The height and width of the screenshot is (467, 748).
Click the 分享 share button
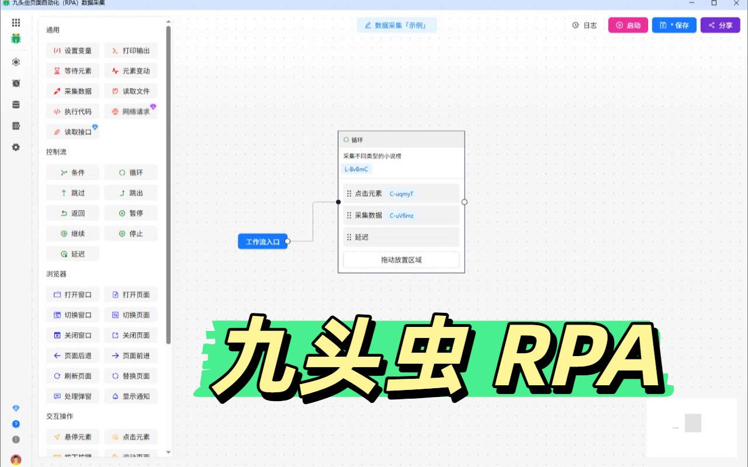(720, 25)
